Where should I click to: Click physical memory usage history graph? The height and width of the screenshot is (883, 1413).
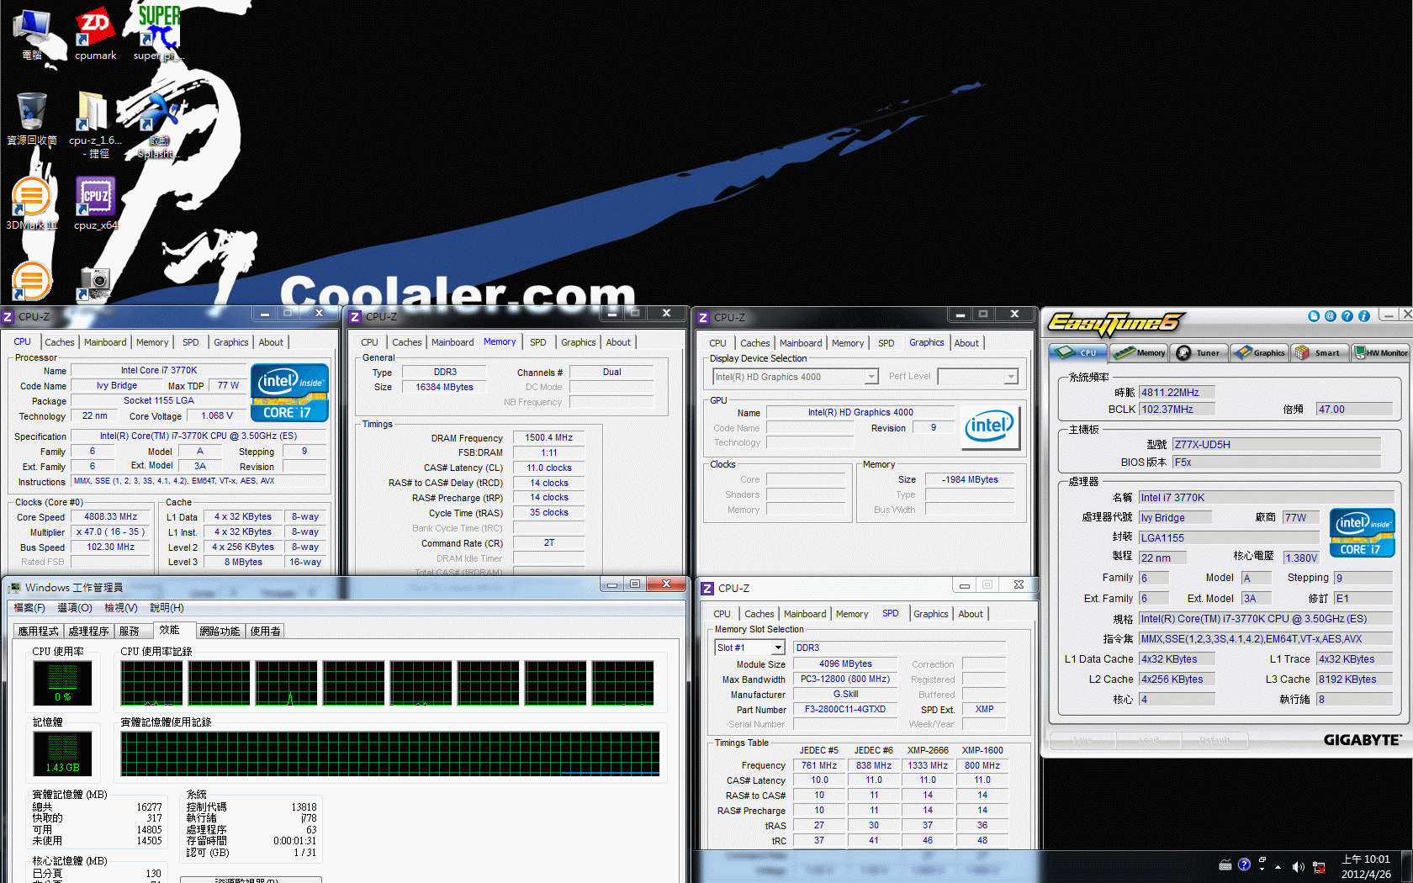click(390, 753)
